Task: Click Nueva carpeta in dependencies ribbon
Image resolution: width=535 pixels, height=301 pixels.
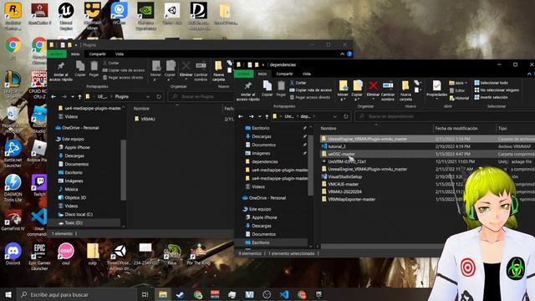Action: click(405, 91)
